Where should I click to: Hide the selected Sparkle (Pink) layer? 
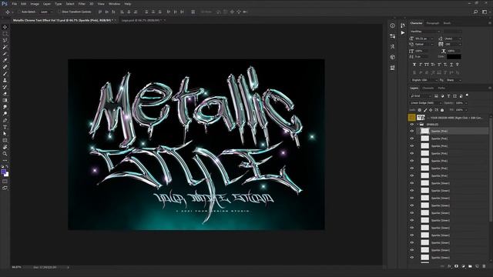click(412, 132)
